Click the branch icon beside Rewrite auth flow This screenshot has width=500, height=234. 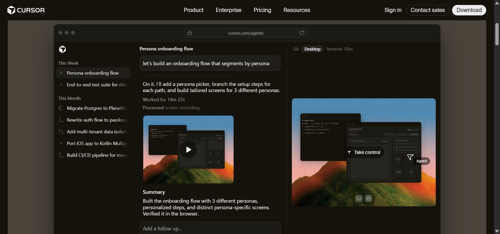tap(61, 120)
